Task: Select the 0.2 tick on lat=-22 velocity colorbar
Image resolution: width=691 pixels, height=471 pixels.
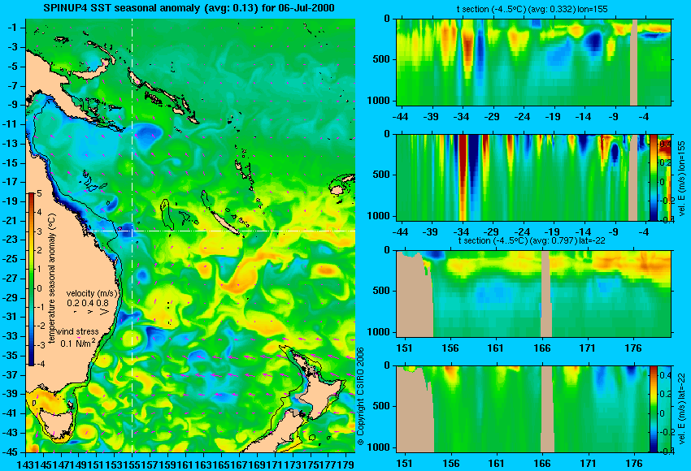Action: 666,394
